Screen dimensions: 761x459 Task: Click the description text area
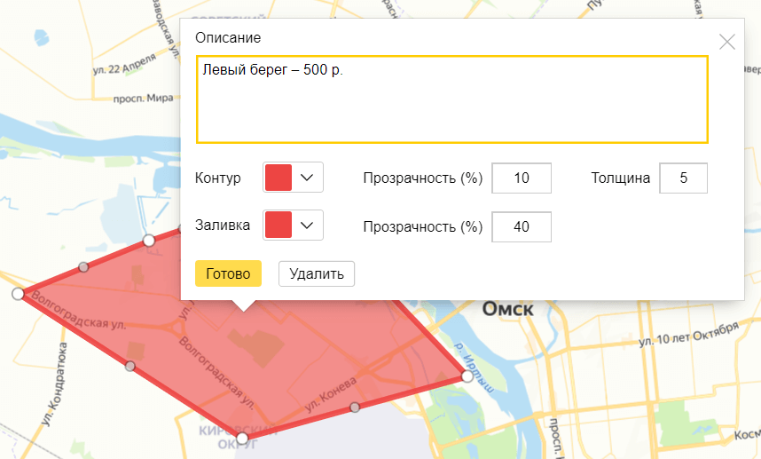click(451, 99)
